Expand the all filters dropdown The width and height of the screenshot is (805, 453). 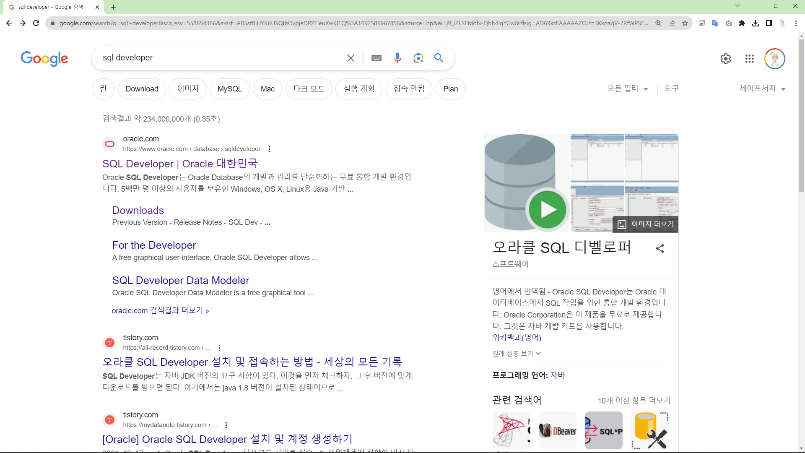627,89
